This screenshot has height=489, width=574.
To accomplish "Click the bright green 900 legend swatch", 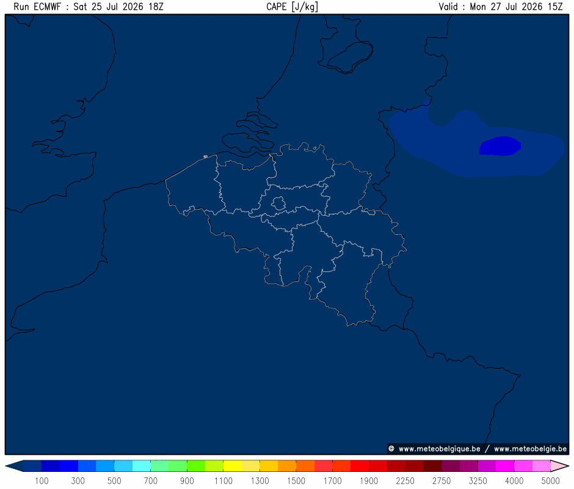I will pyautogui.click(x=196, y=466).
